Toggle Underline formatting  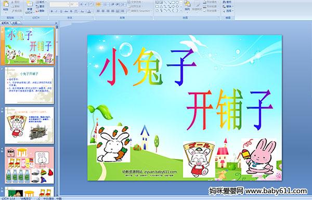click(x=61, y=11)
